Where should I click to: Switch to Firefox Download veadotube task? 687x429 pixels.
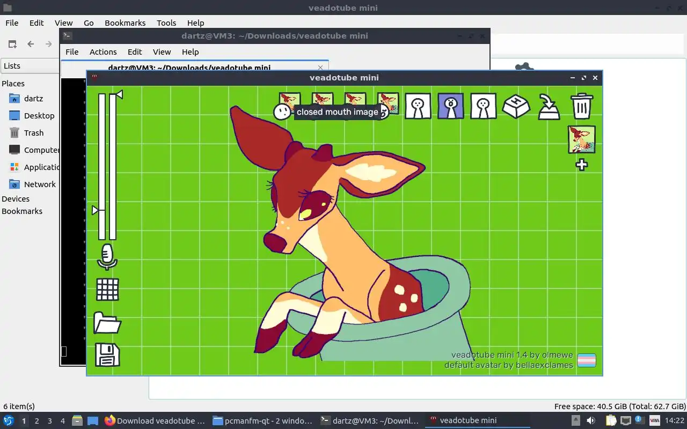click(155, 420)
